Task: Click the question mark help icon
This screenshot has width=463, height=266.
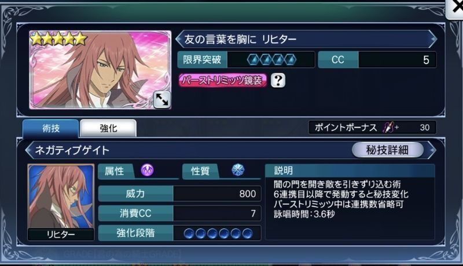Action: [x=278, y=80]
